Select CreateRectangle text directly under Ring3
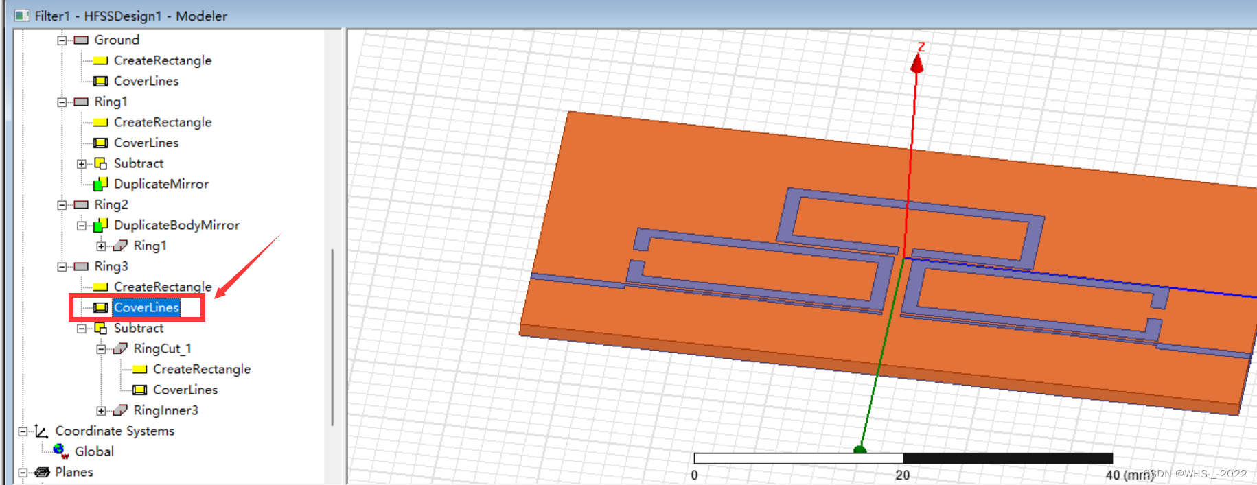This screenshot has height=485, width=1257. (x=163, y=287)
